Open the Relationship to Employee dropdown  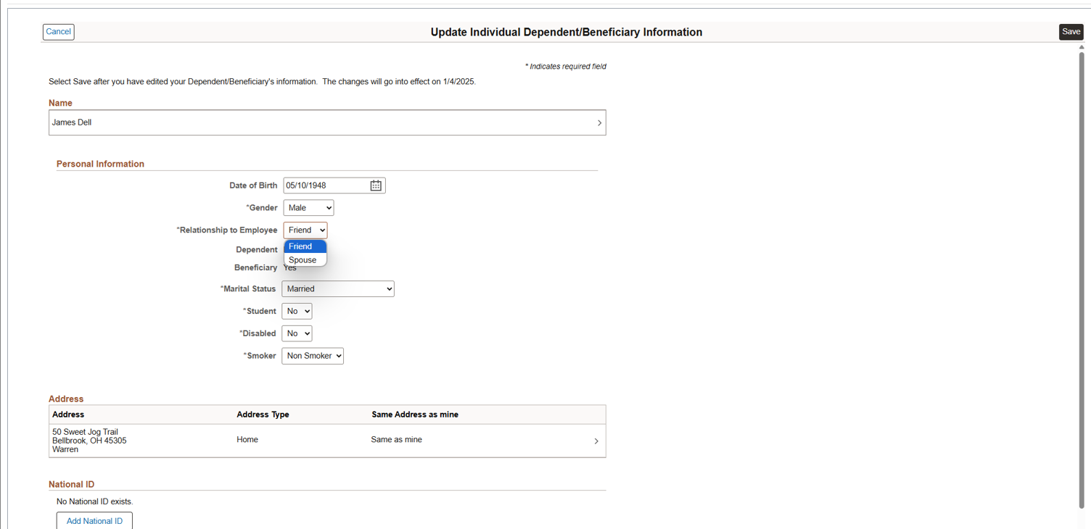coord(305,230)
